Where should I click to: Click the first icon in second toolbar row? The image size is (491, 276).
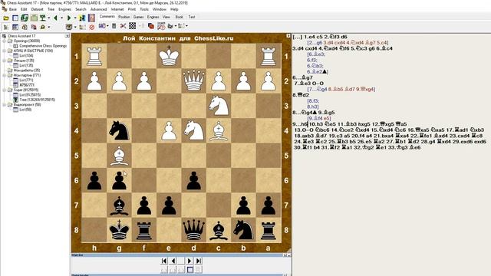coord(6,28)
